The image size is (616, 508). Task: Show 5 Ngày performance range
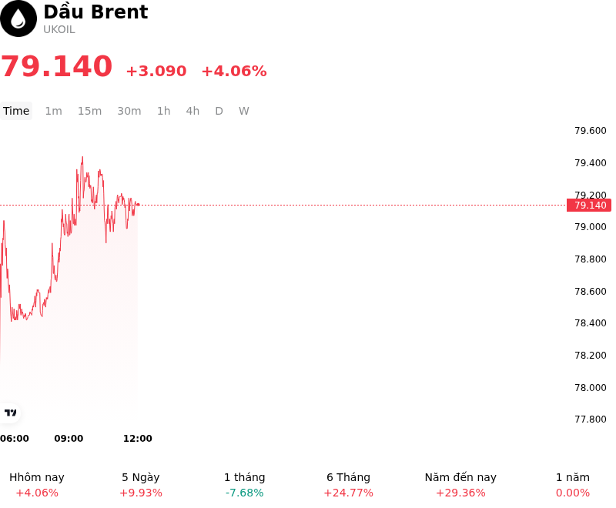point(141,485)
